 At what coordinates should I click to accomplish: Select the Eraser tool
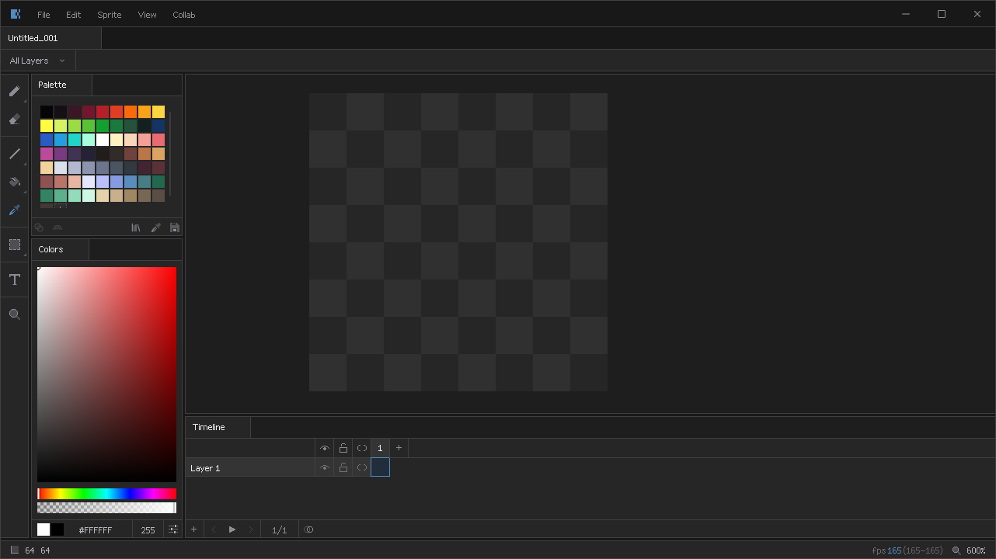tap(15, 120)
